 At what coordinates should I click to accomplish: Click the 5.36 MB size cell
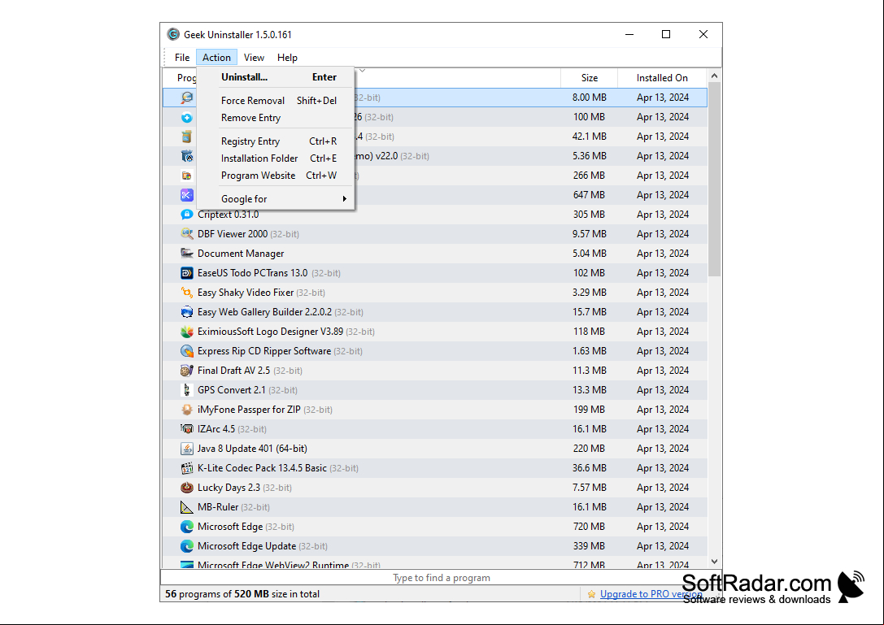589,156
